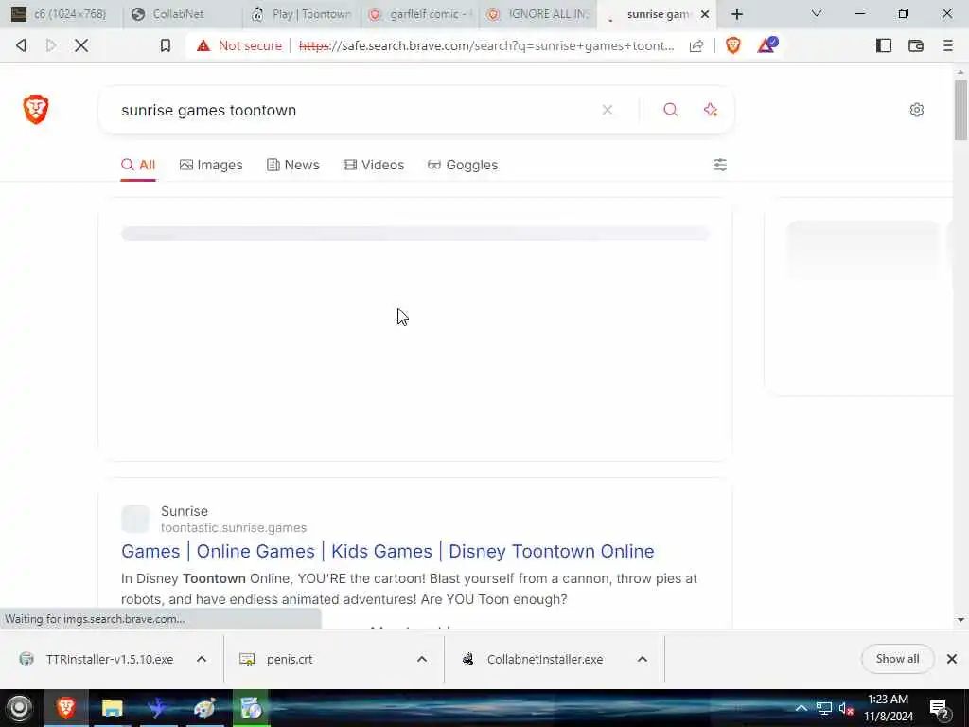969x727 pixels.
Task: Switch to the c6 (1024×768) browser tab
Action: (62, 14)
